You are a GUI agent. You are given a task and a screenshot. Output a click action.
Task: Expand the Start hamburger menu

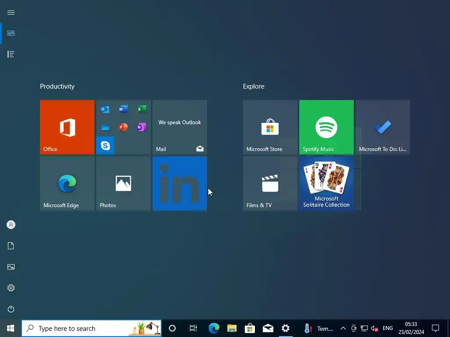[11, 13]
